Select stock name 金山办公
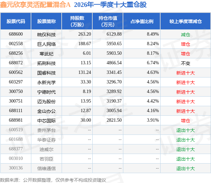This screenshot has height=183, width=211. [46, 111]
